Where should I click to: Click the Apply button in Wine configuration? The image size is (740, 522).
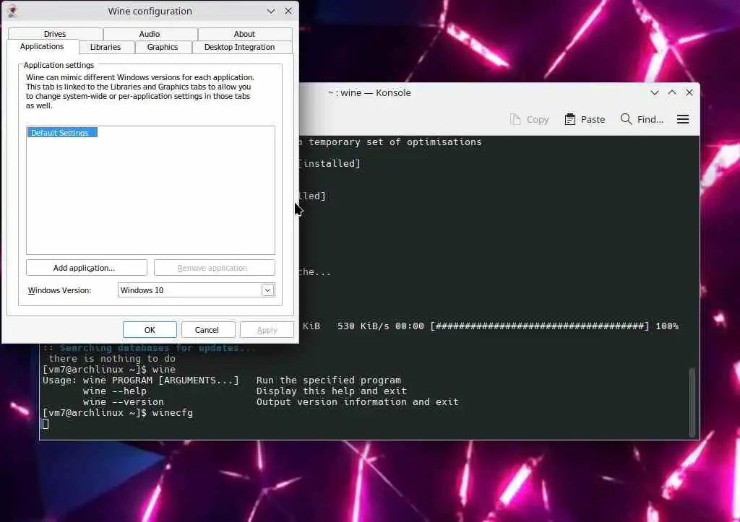pyautogui.click(x=267, y=330)
